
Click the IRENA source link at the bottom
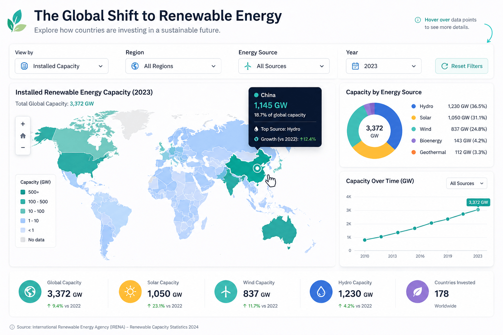pyautogui.click(x=108, y=327)
